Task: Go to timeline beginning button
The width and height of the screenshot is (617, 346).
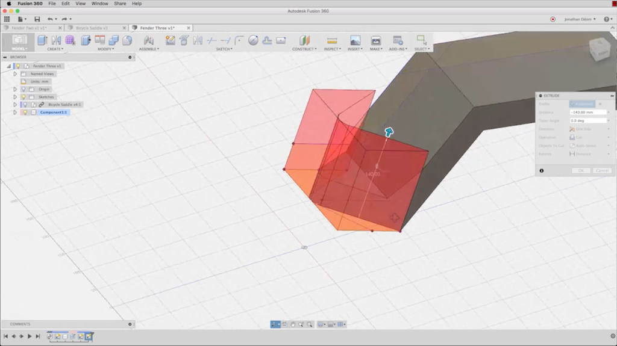Action: coord(5,336)
